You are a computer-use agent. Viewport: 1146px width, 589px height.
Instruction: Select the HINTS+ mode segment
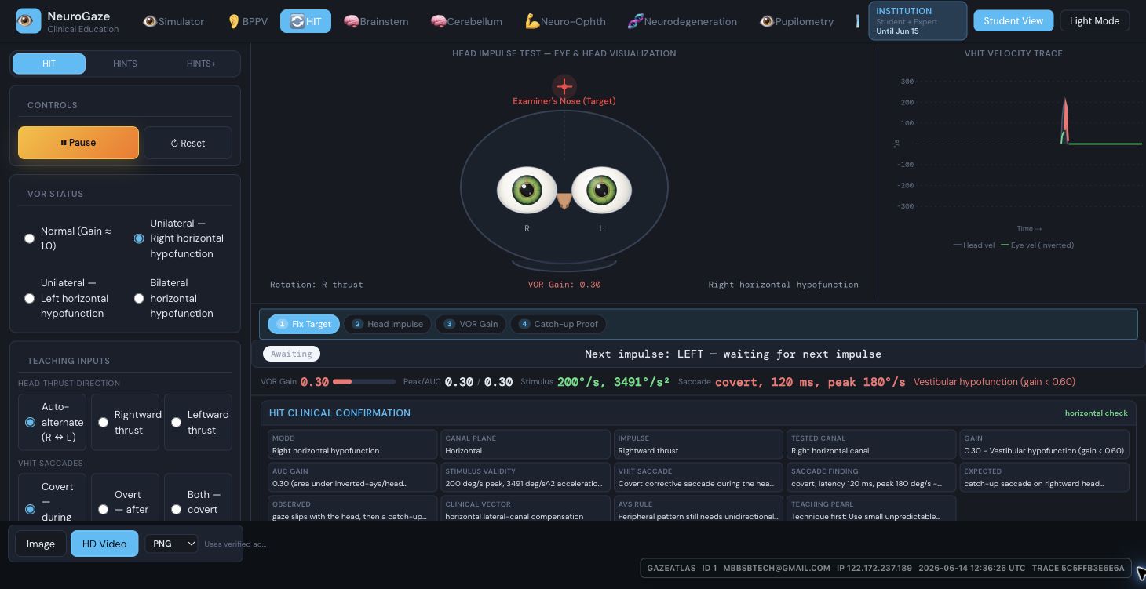(x=201, y=64)
